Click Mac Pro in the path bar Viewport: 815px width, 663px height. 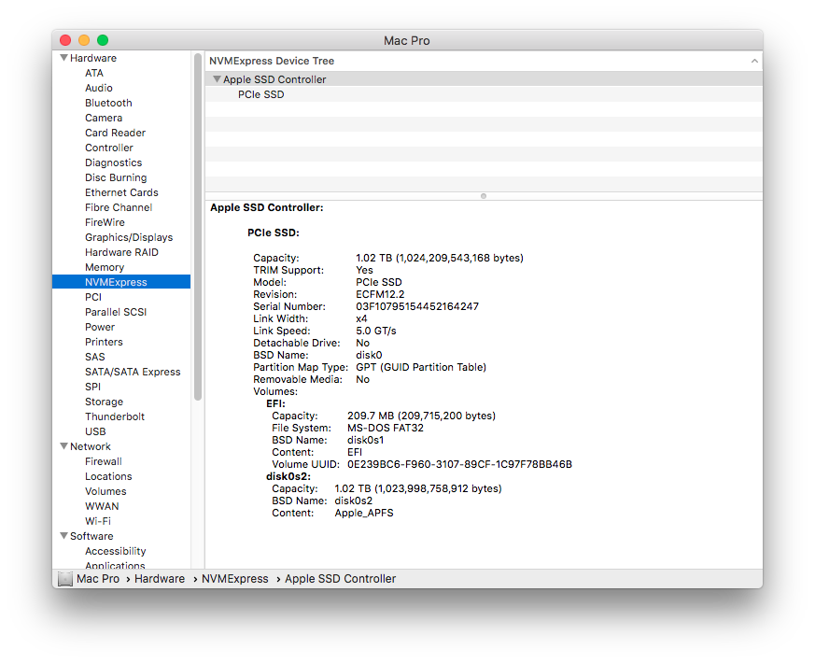pos(98,579)
